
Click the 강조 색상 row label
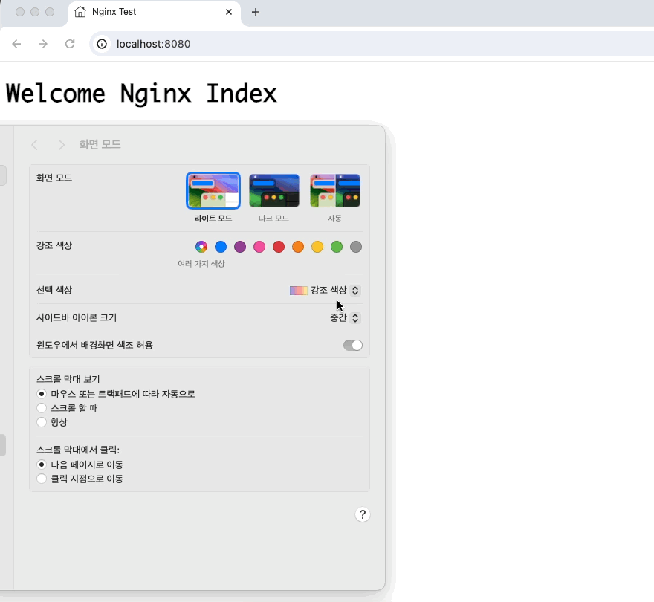click(x=54, y=245)
